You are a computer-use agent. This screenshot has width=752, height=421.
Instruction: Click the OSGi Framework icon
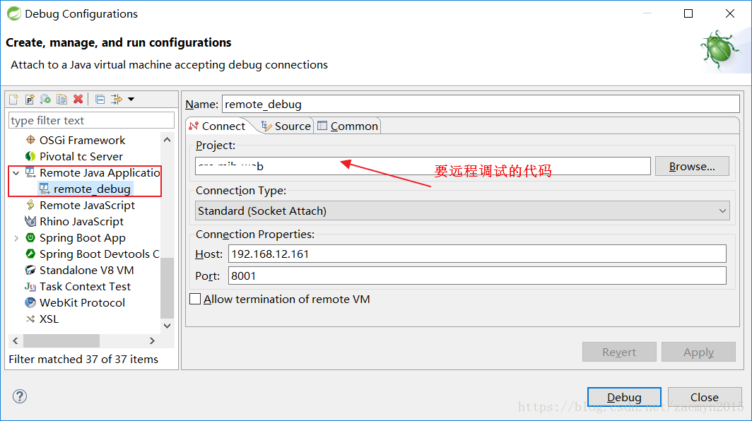pyautogui.click(x=30, y=140)
